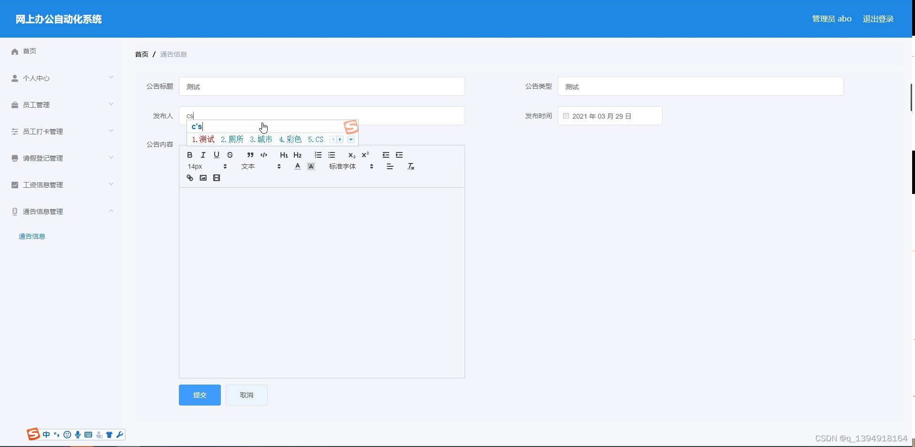915x447 pixels.
Task: Start Sogou voice input
Action: click(78, 435)
